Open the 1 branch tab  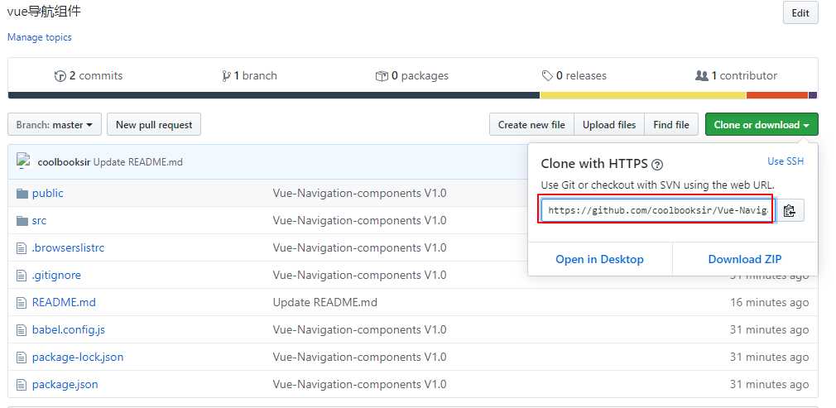249,76
